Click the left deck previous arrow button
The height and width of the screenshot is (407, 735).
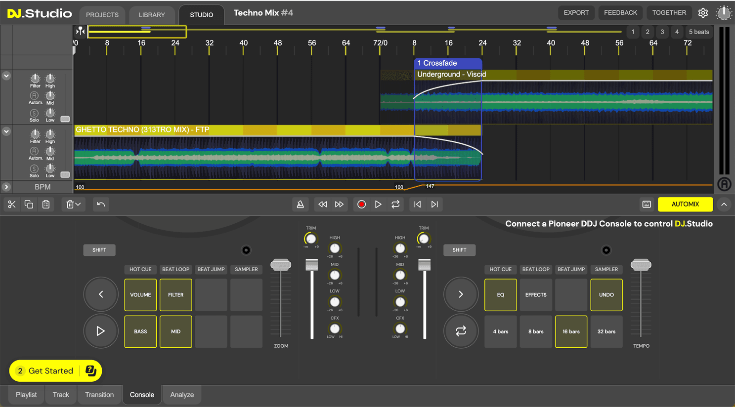(101, 294)
